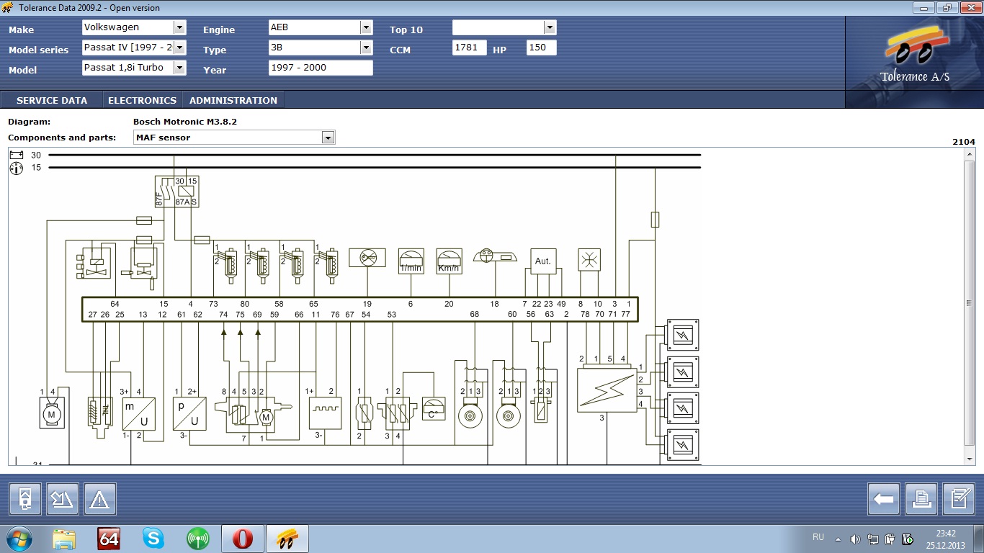Click the 'Aut.' transmission box in diagram
Viewport: 984px width, 553px height.
(543, 261)
